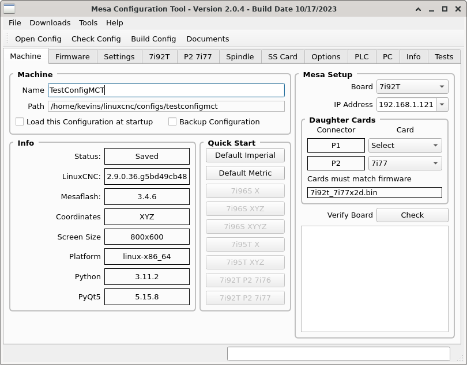Switch to the Info tab
Viewport: 467px width, 365px height.
(x=413, y=56)
